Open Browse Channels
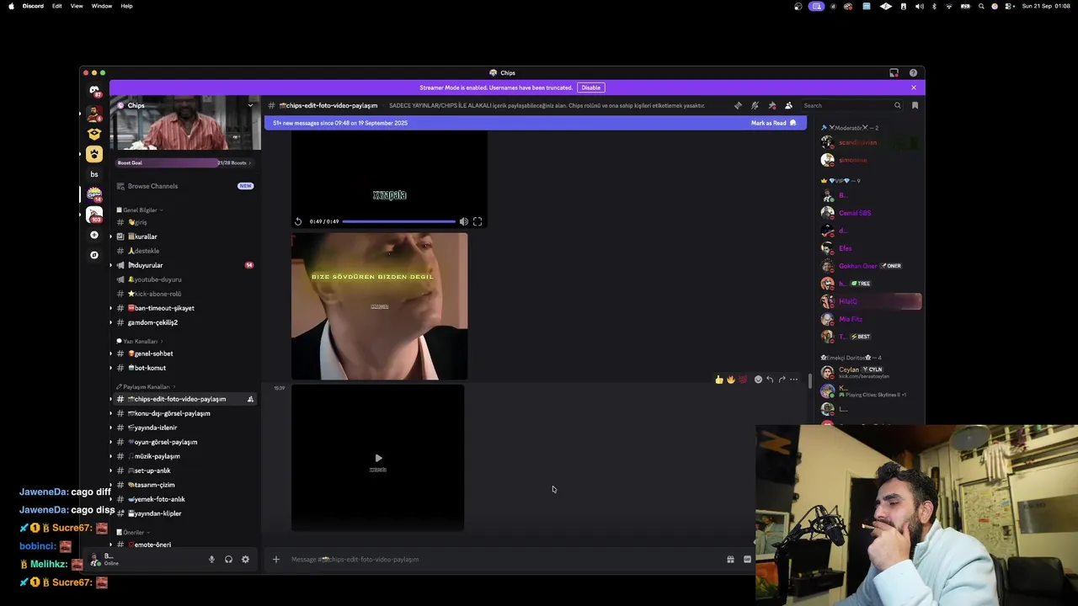 [x=185, y=186]
